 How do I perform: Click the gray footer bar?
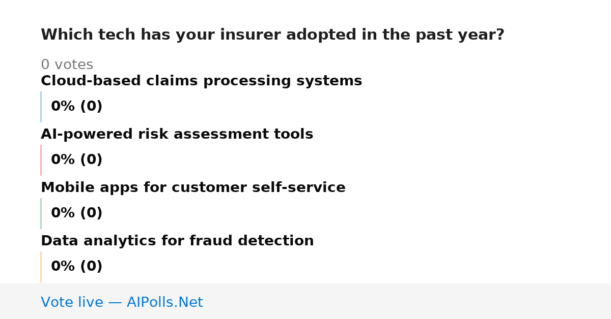[x=305, y=301]
